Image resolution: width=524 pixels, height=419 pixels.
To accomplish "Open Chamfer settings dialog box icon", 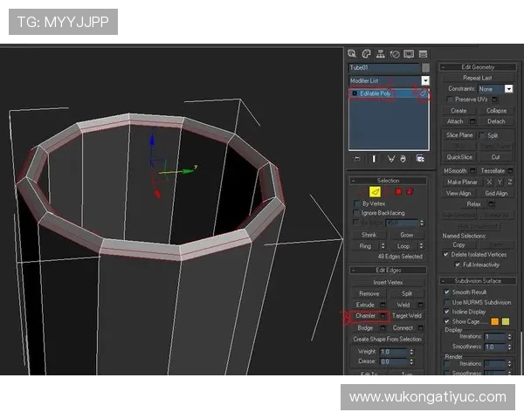I will [x=383, y=315].
